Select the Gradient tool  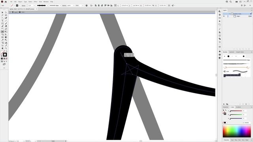tap(6, 37)
